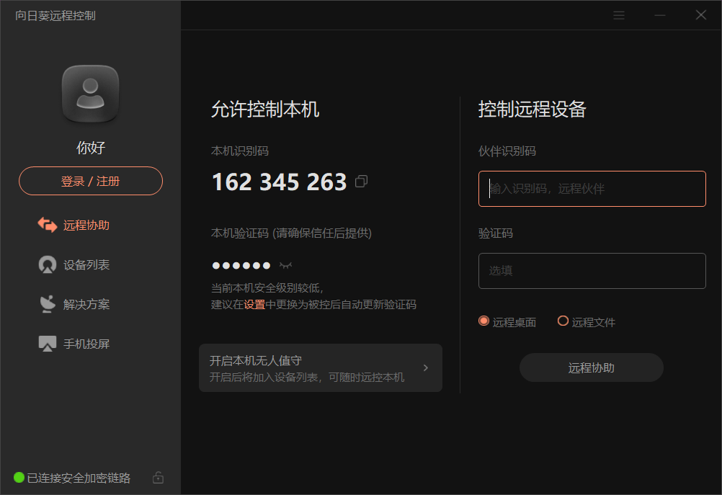This screenshot has width=722, height=495.
Task: Click the green secure connection status dot
Action: [19, 478]
